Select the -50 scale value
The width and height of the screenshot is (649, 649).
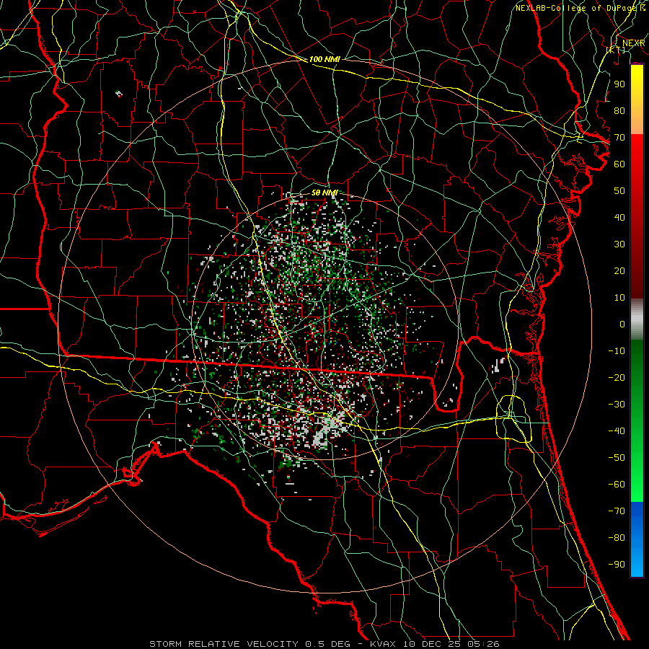pos(617,458)
